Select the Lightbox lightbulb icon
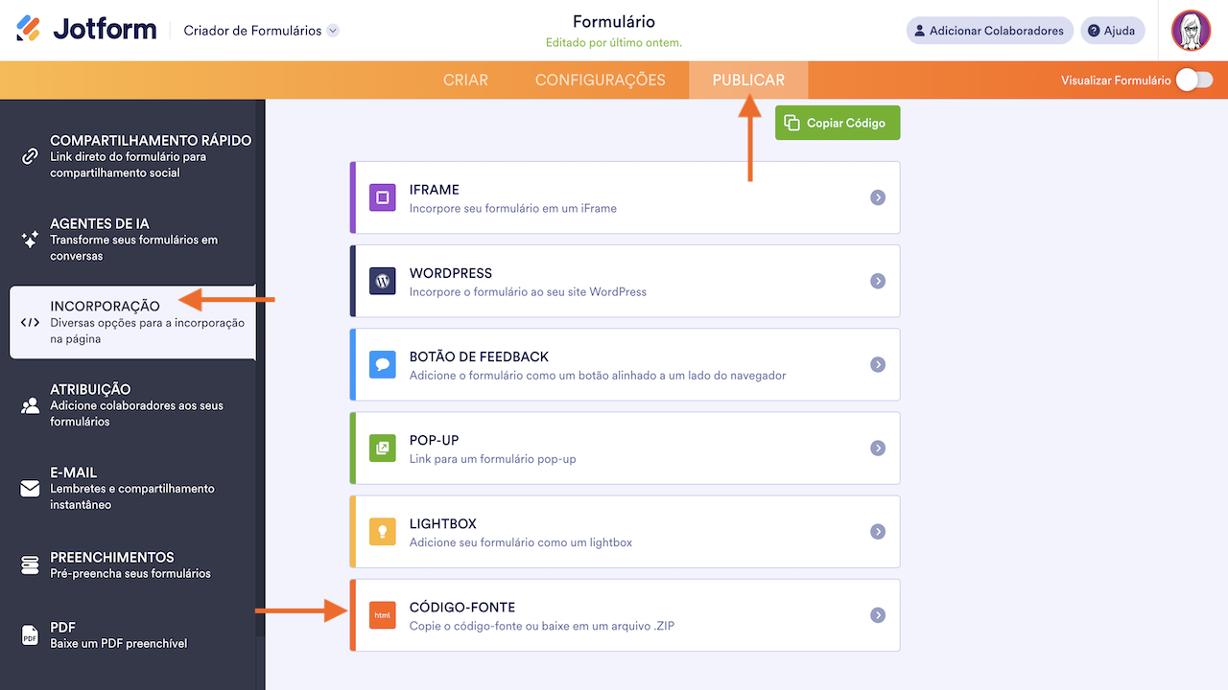This screenshot has height=690, width=1228. [382, 531]
